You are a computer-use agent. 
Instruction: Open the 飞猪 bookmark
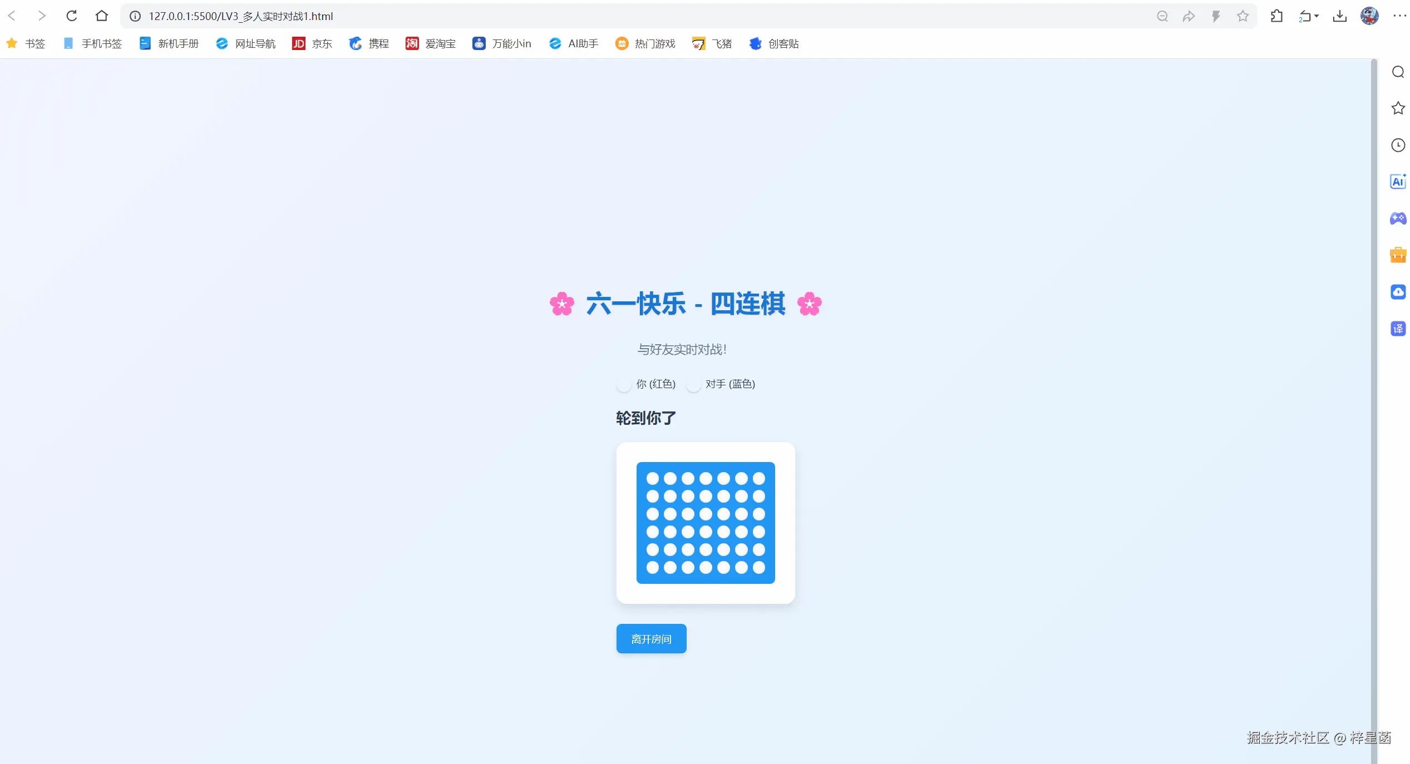(712, 43)
